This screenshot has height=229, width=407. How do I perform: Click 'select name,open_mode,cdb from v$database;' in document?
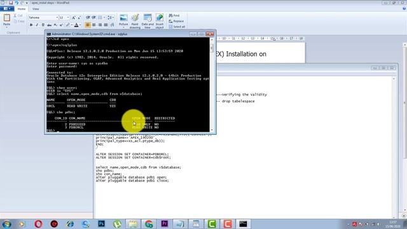click(x=139, y=167)
